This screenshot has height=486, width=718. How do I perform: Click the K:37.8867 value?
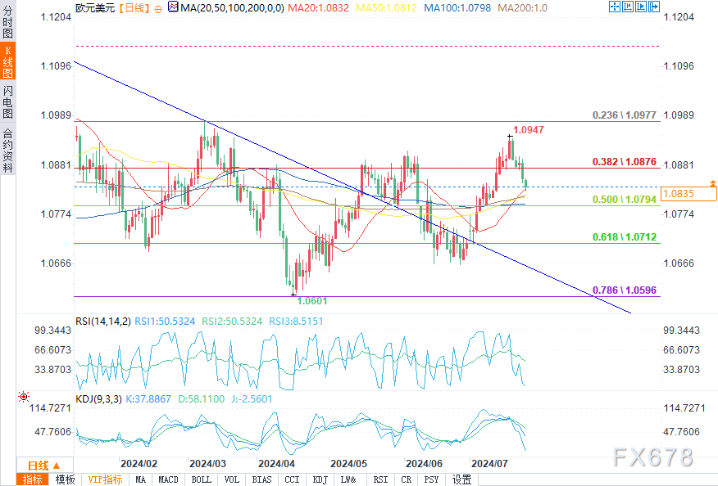(148, 399)
